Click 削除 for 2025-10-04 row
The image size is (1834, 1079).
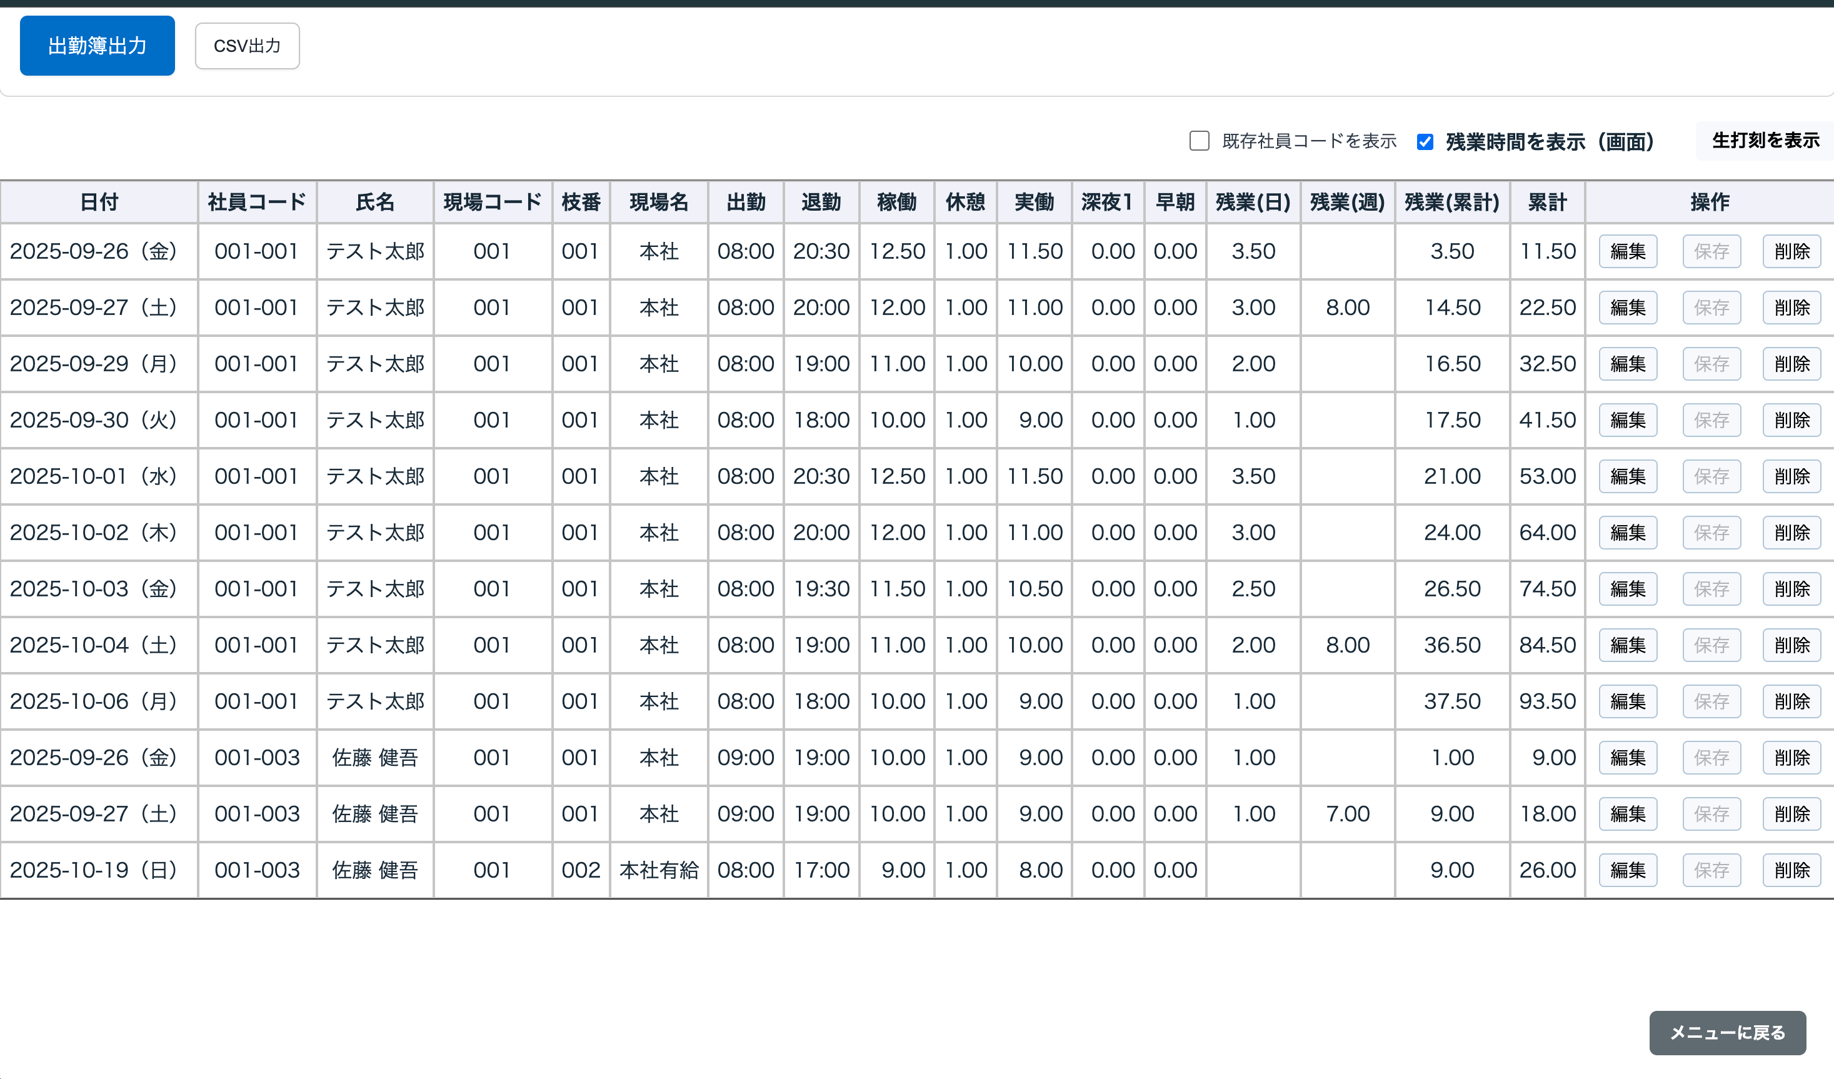tap(1791, 645)
